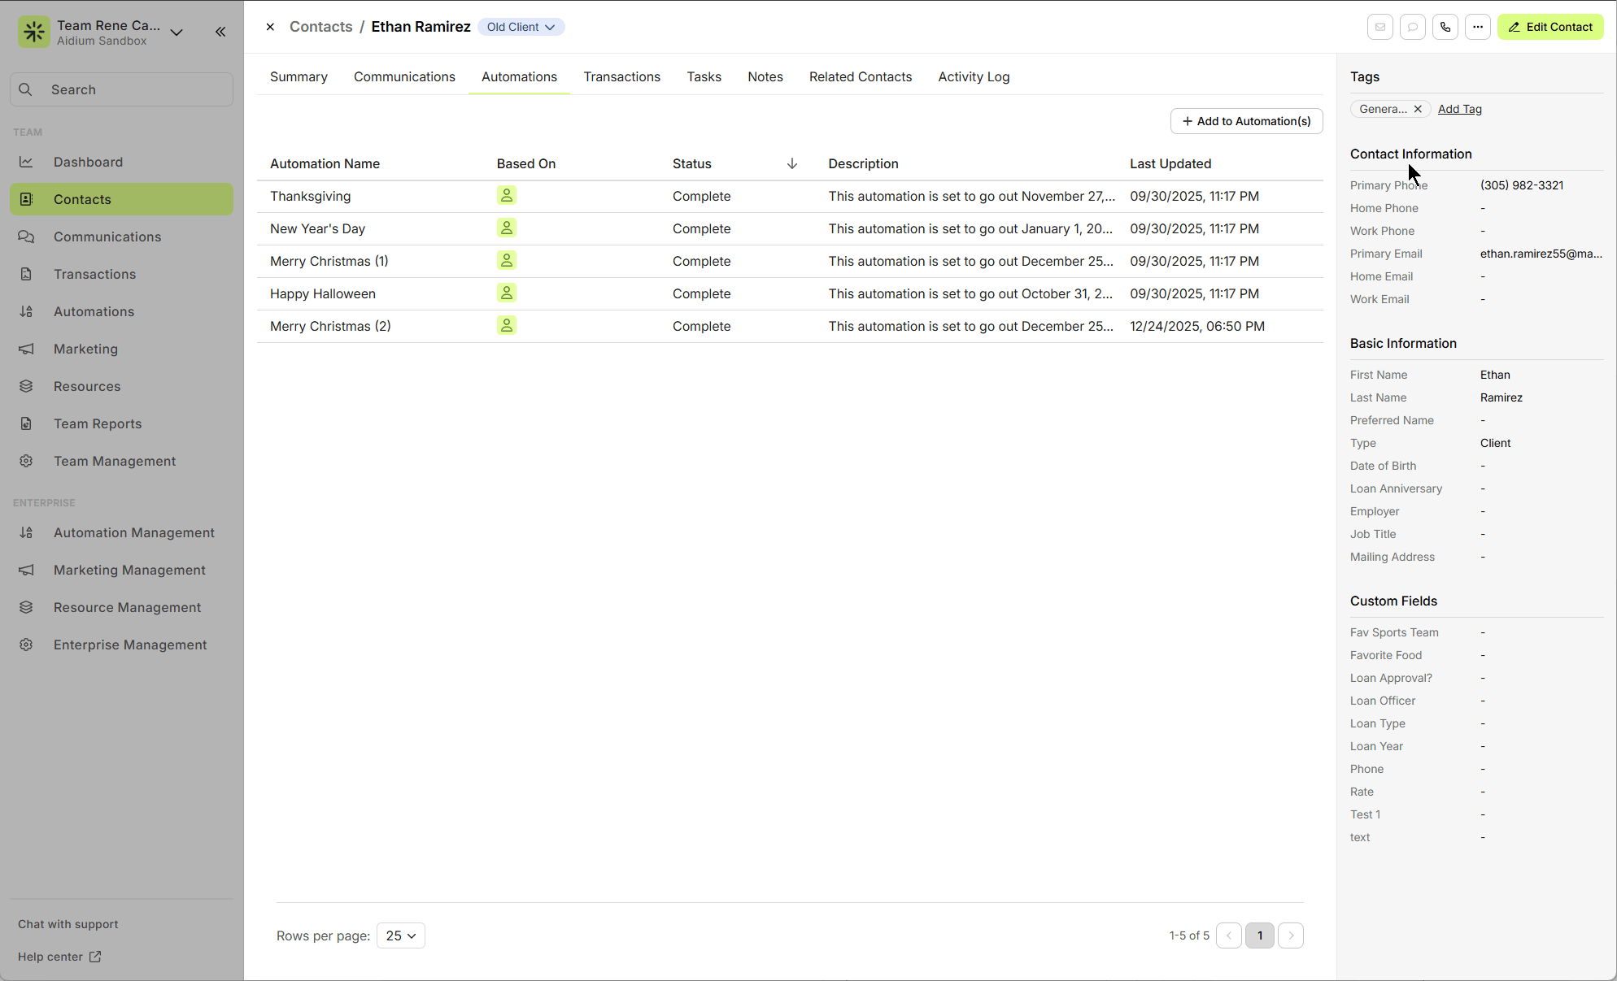The height and width of the screenshot is (981, 1617).
Task: Click the Add Tag link
Action: [1459, 109]
